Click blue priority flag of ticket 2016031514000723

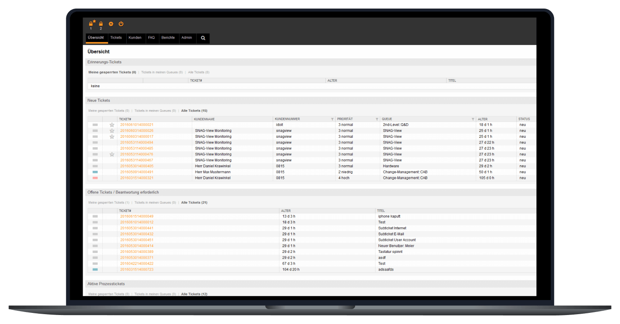[95, 270]
